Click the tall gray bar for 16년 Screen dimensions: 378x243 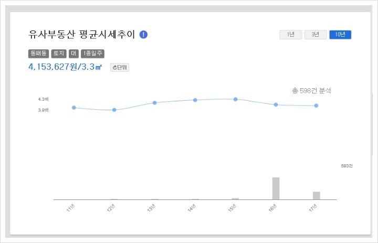276,188
